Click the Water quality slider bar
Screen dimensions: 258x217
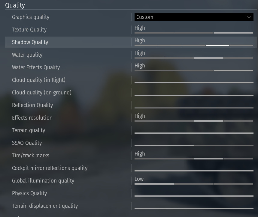pyautogui.click(x=194, y=58)
